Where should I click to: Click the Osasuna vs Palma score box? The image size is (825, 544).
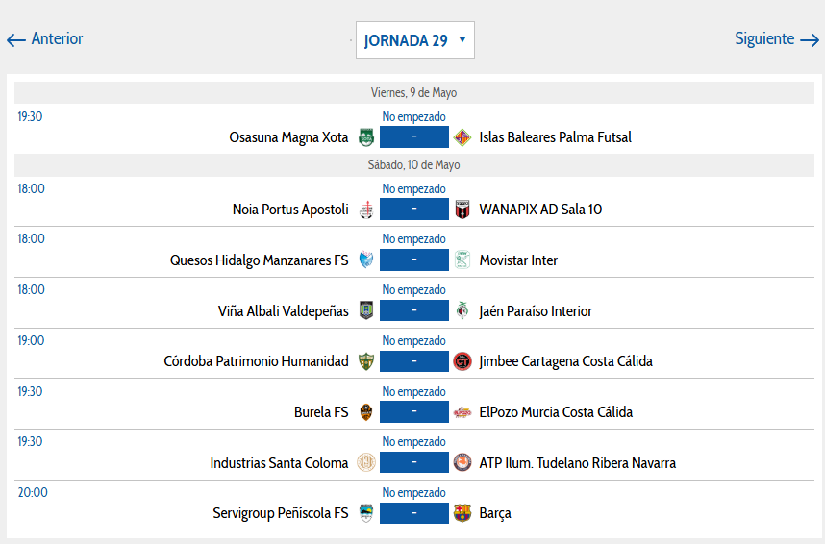coord(414,136)
